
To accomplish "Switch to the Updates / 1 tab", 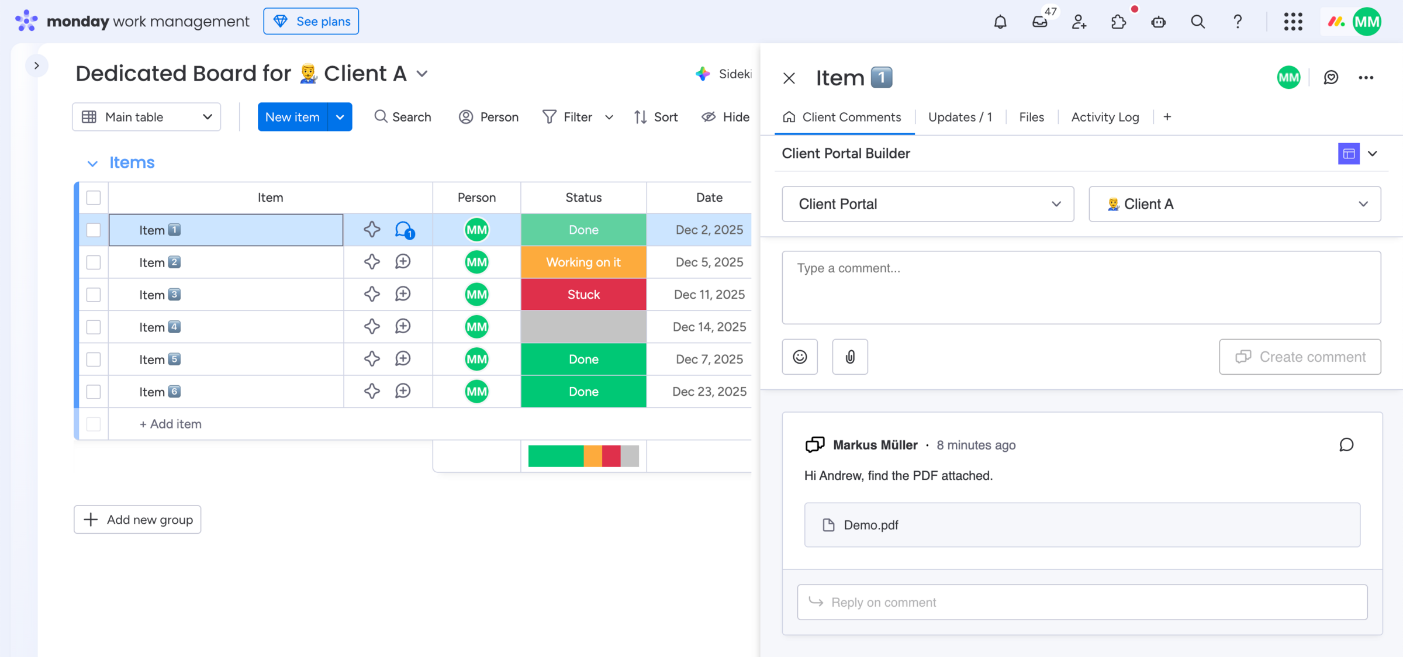I will pyautogui.click(x=960, y=117).
